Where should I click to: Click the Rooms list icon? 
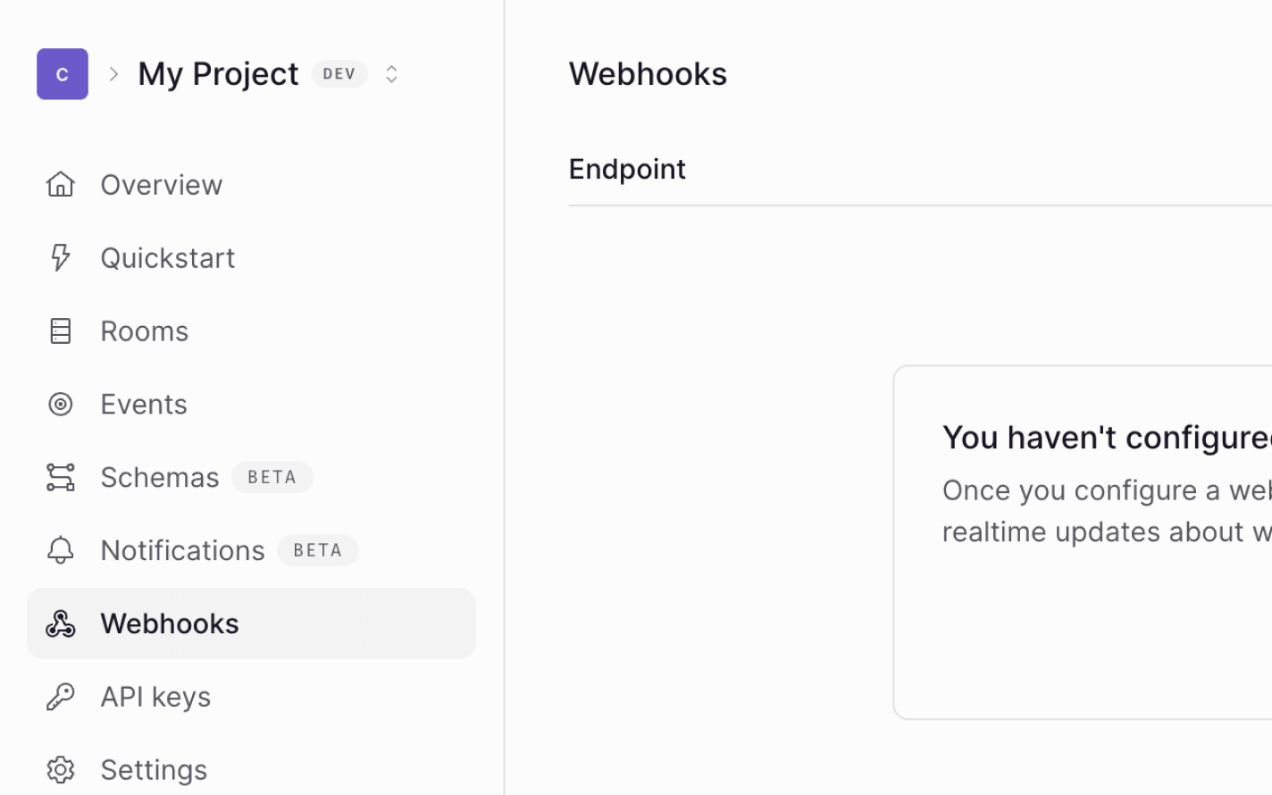tap(60, 331)
